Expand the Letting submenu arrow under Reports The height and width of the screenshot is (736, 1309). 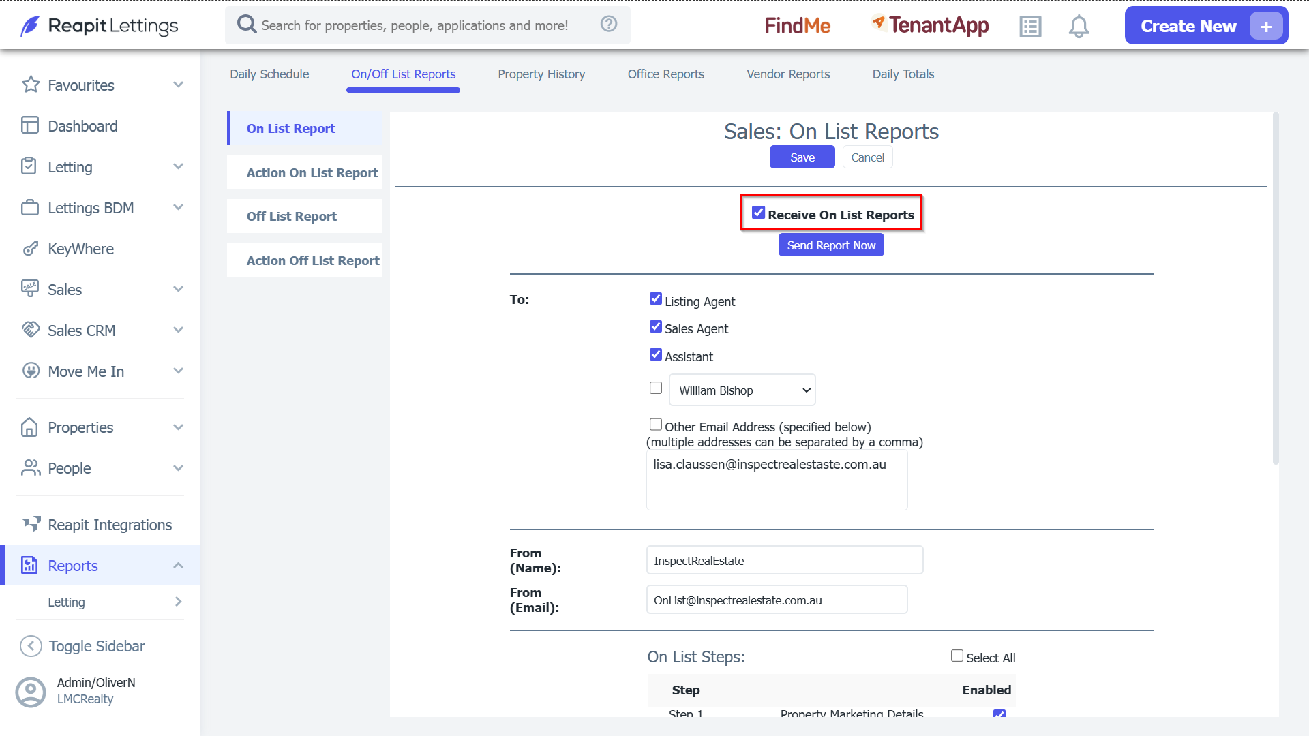179,602
